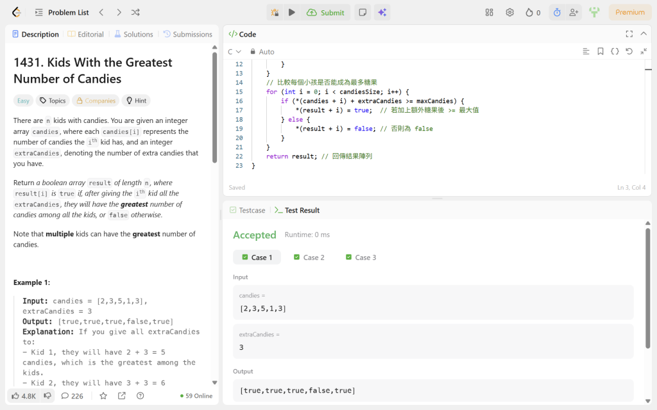Run the code with play button
Image resolution: width=657 pixels, height=410 pixels.
(x=292, y=13)
